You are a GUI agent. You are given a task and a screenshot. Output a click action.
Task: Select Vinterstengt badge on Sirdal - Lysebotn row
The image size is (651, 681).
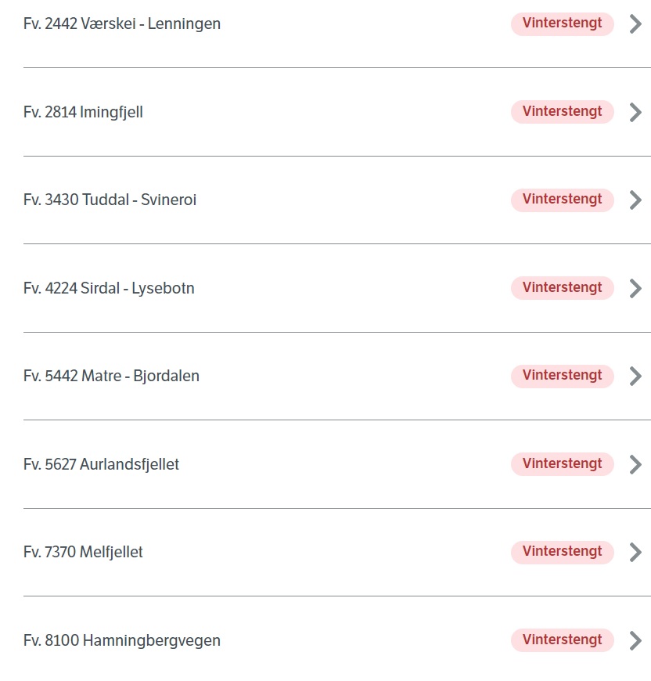pyautogui.click(x=563, y=288)
